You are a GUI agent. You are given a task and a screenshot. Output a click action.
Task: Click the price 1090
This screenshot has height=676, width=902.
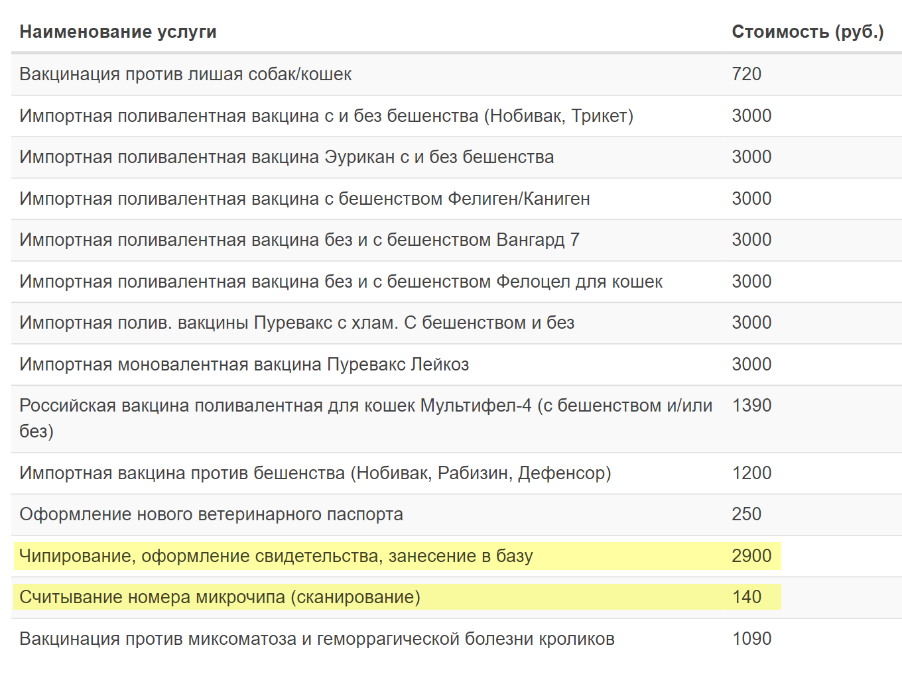(x=751, y=639)
